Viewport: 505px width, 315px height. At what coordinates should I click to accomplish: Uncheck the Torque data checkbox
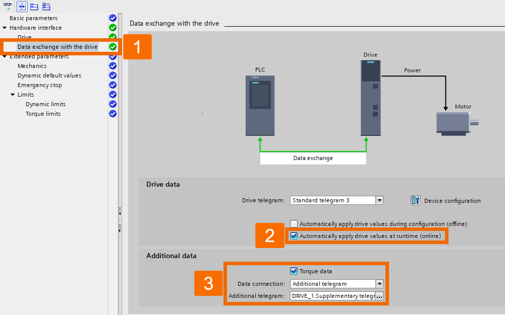(x=293, y=271)
